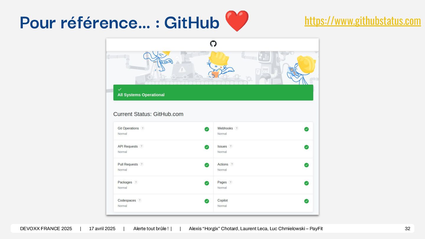The image size is (425, 239).
Task: Select the Actions component label
Action: (223, 164)
